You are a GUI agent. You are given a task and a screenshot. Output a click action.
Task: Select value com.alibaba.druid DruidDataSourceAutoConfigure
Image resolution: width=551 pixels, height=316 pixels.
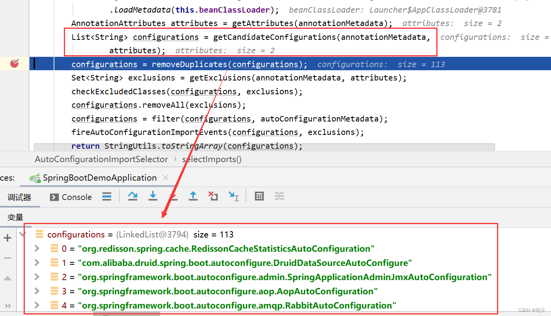(x=245, y=263)
